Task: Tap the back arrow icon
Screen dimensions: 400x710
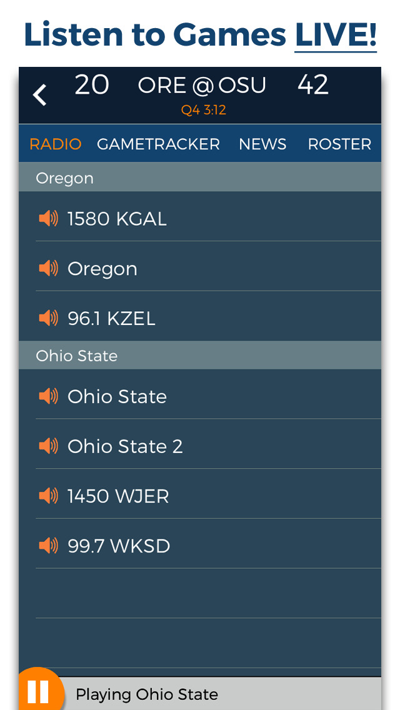Action: click(x=40, y=95)
